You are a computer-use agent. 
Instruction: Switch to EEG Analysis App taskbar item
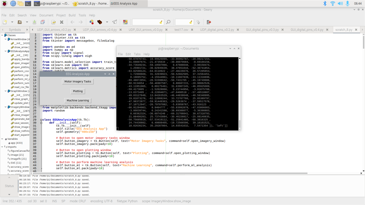pos(129,4)
